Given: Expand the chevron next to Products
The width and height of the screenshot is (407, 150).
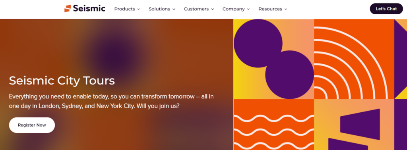Looking at the screenshot, I should (138, 10).
